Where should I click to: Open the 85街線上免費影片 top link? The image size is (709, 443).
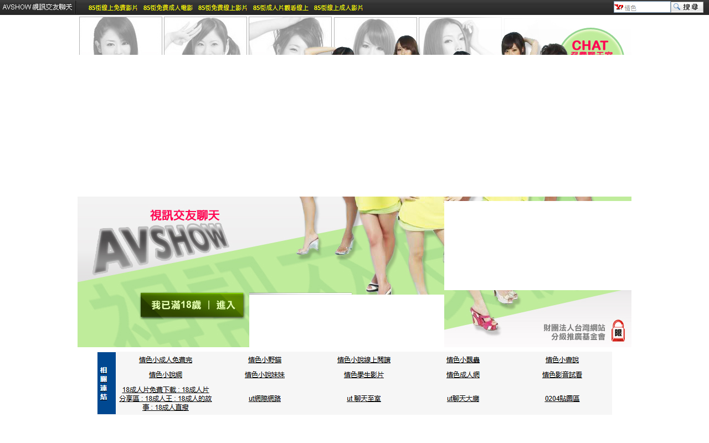(113, 8)
